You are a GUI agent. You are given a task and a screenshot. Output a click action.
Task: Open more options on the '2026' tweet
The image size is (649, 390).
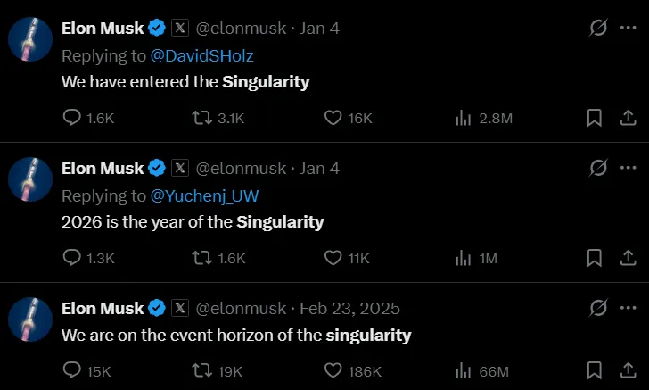pyautogui.click(x=628, y=168)
